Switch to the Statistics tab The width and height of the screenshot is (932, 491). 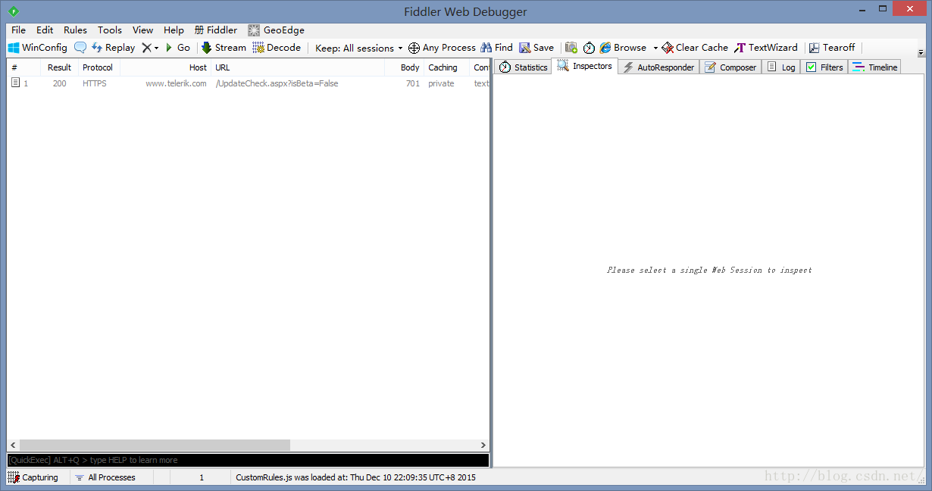click(x=523, y=67)
